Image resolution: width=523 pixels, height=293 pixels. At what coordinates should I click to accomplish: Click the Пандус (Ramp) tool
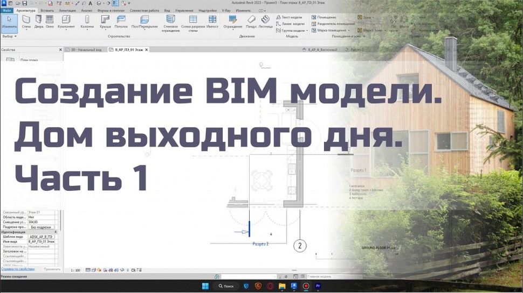point(251,22)
